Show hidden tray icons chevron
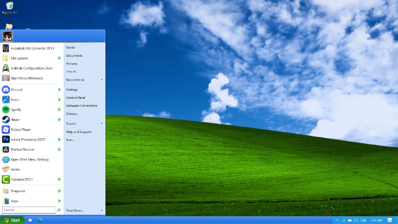 [337, 220]
